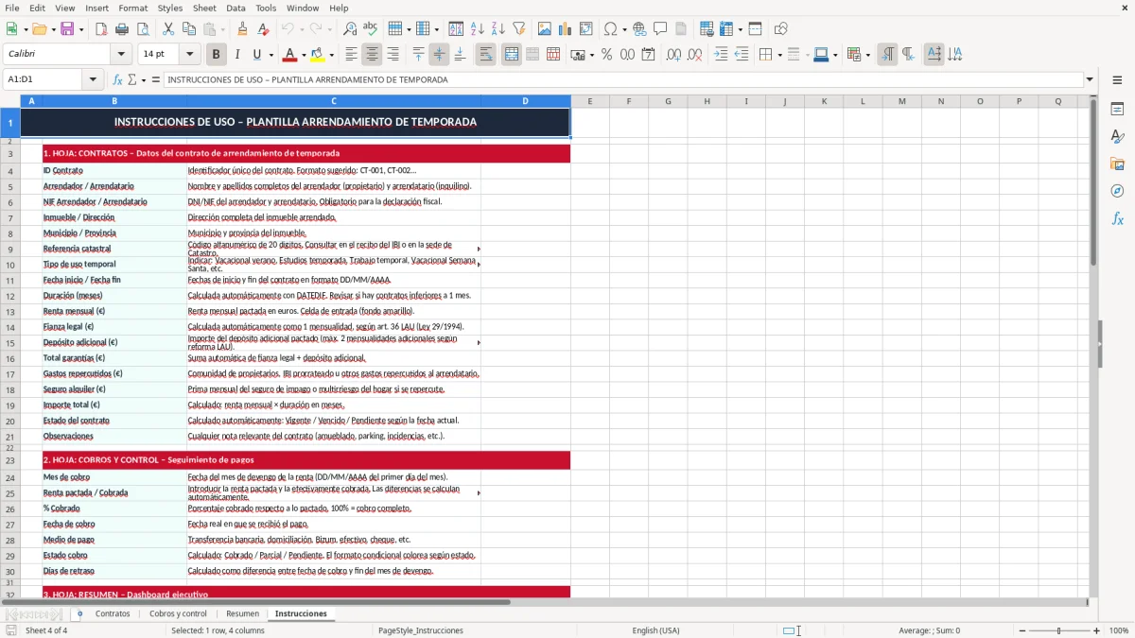
Task: Click zoom in plus button
Action: pos(1097,630)
